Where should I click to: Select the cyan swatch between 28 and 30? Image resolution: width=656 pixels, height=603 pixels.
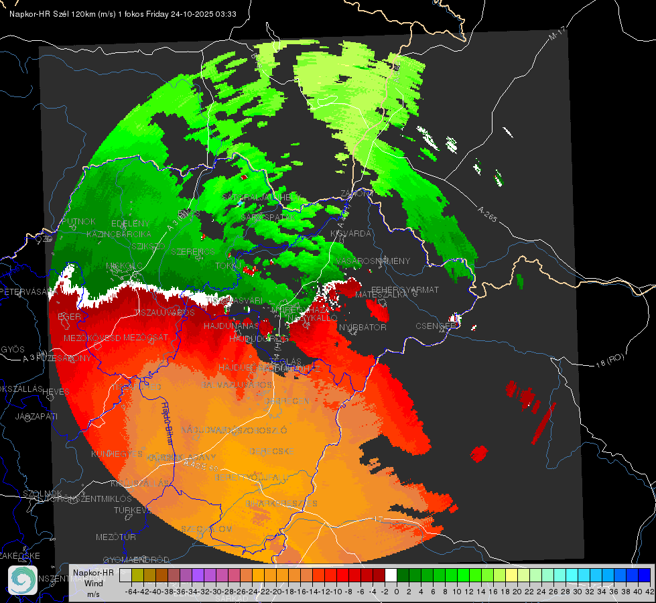(x=572, y=575)
